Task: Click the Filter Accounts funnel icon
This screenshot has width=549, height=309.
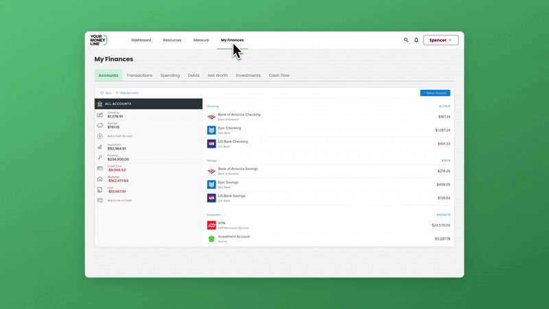Action: pos(117,93)
